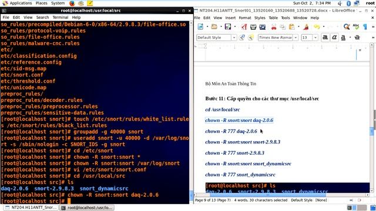Viewport: 376px width, 211px height.
Task: Show more standard toolbar items chevron
Action: click(373, 27)
